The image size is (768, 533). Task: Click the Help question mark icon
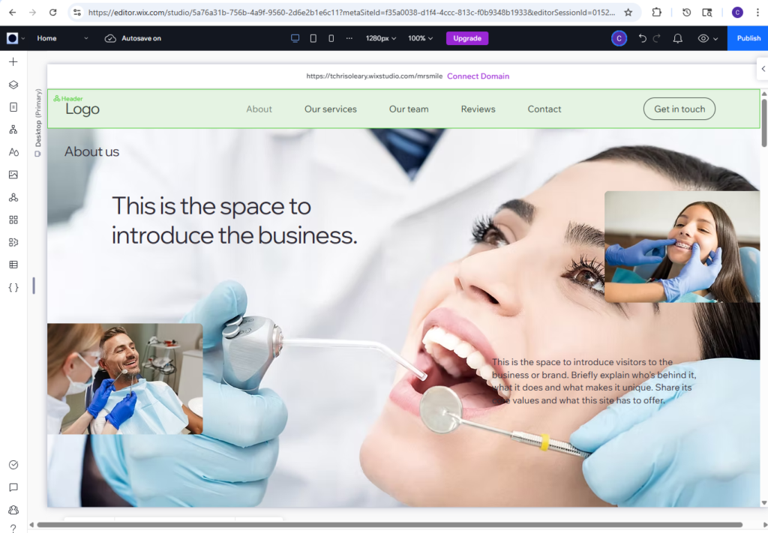pyautogui.click(x=13, y=528)
